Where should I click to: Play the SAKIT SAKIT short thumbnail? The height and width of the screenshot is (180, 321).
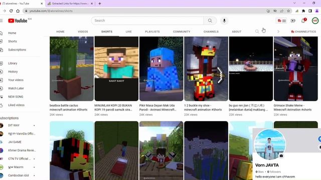click(116, 68)
